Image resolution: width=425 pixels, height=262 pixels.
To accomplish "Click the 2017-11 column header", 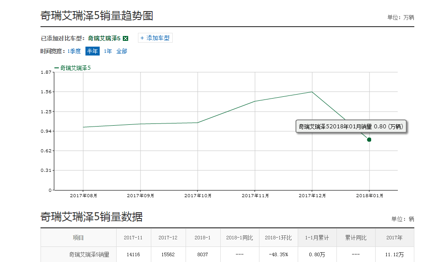I will (133, 238).
